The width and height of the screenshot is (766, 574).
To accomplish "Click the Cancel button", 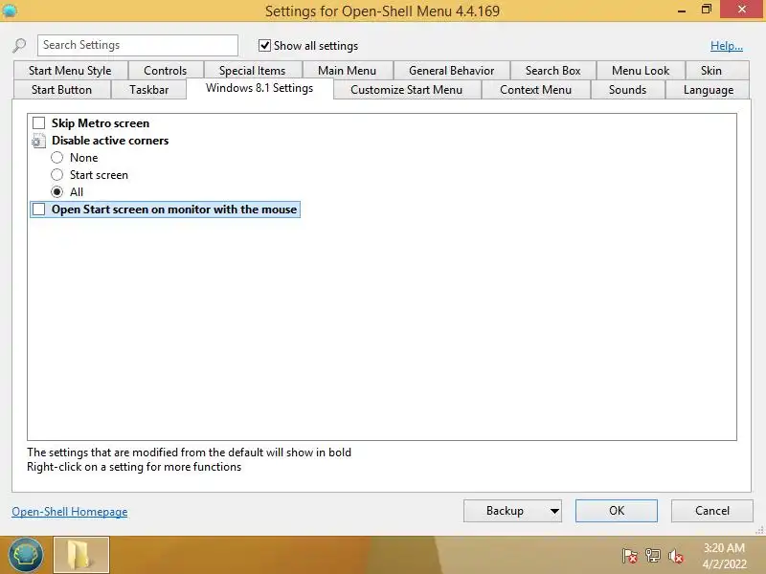I will tap(711, 511).
